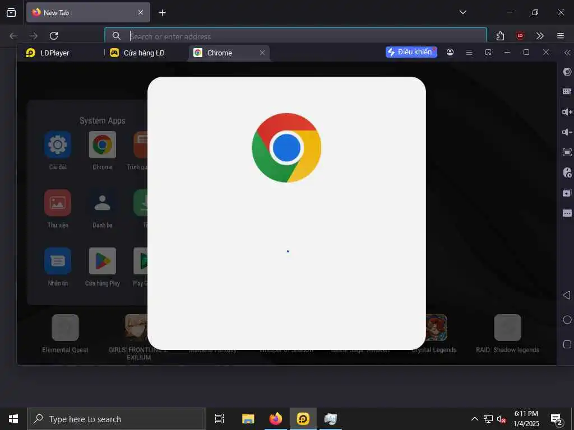The height and width of the screenshot is (430, 574).
Task: Open Firefox extensions puzzle icon
Action: pos(500,36)
